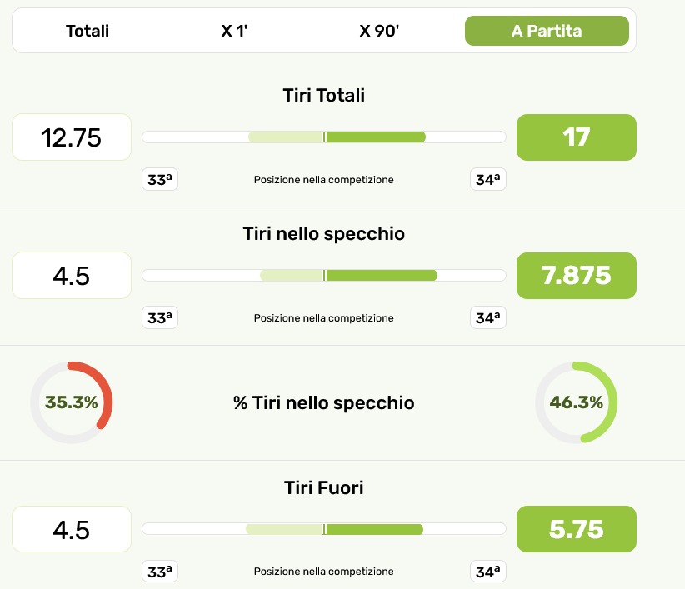Click the green 5.75 Tiri Fuori value

coord(577,529)
